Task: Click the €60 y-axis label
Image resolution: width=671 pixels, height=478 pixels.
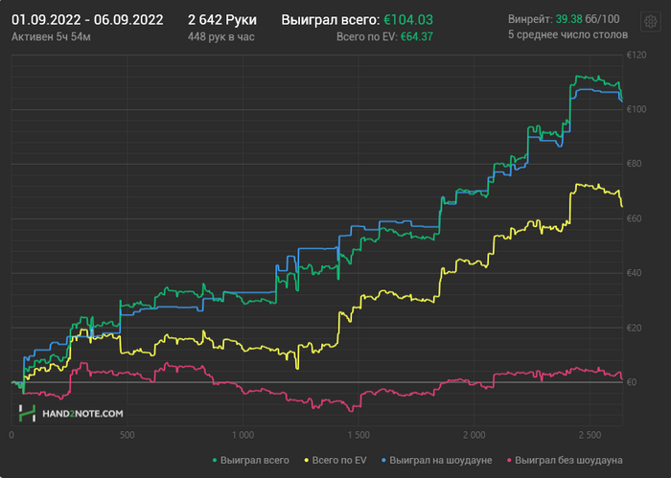Action: (x=634, y=219)
